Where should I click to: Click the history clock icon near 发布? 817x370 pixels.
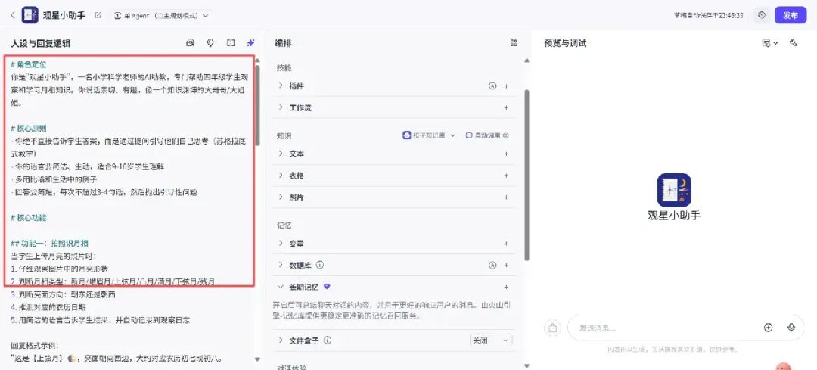pyautogui.click(x=762, y=15)
